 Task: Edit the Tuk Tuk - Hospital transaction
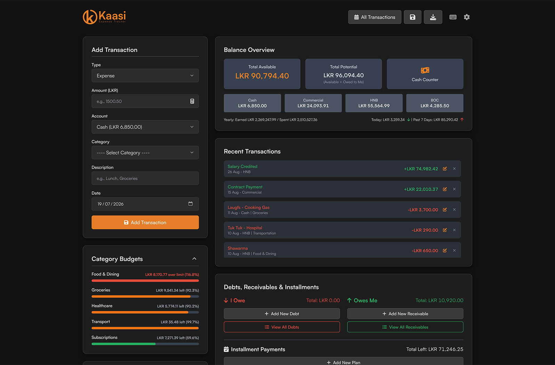click(445, 230)
